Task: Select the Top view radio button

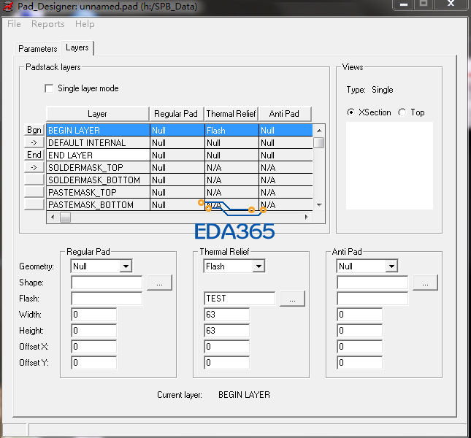Action: coord(402,112)
